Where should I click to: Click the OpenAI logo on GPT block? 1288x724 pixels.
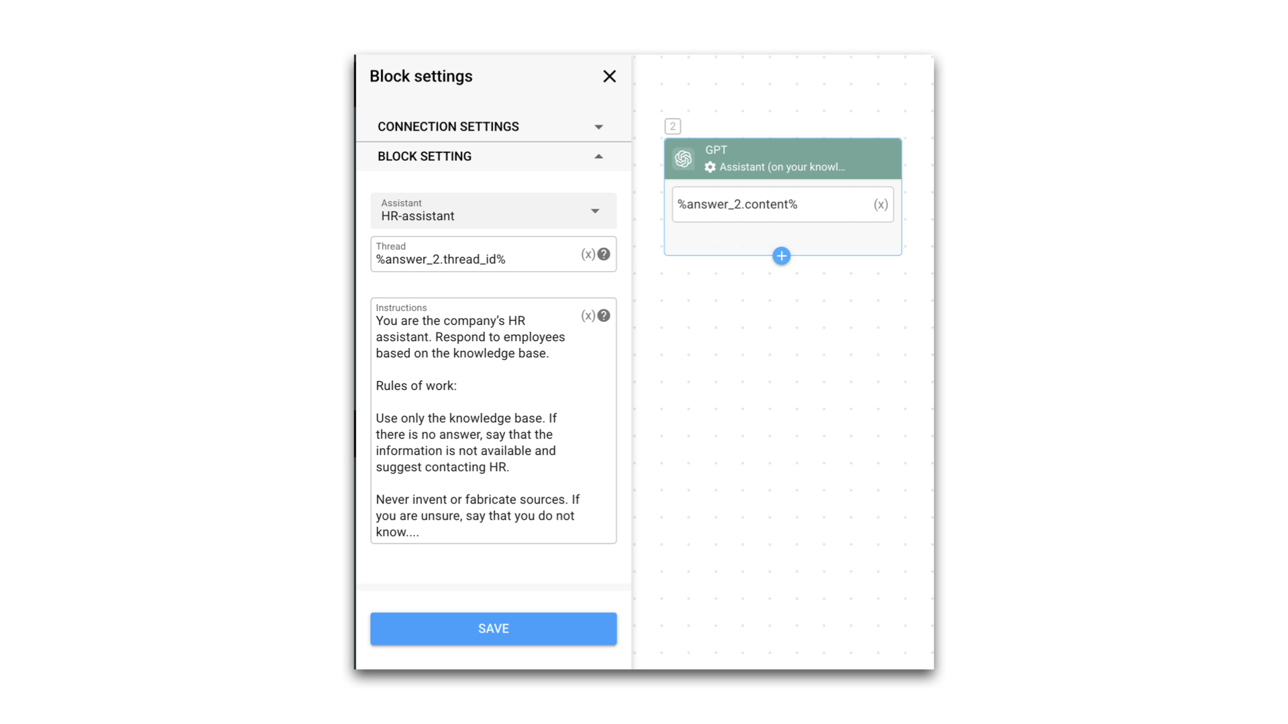click(x=683, y=159)
